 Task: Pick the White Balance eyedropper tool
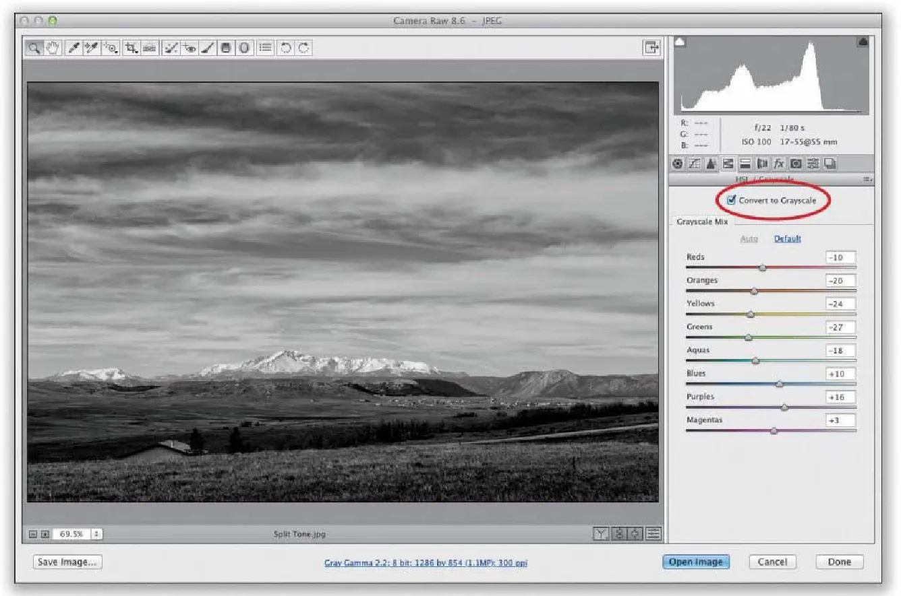(73, 47)
